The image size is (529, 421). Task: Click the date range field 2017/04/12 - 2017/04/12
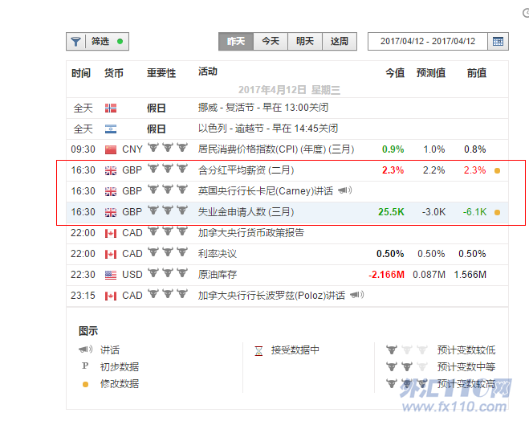pyautogui.click(x=428, y=41)
